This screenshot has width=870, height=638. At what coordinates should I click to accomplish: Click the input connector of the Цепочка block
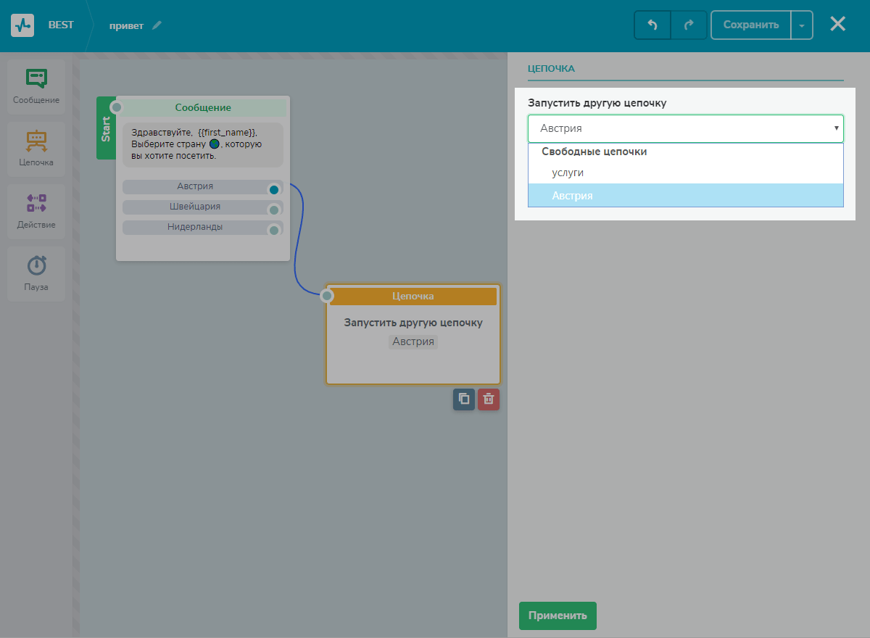coord(327,296)
